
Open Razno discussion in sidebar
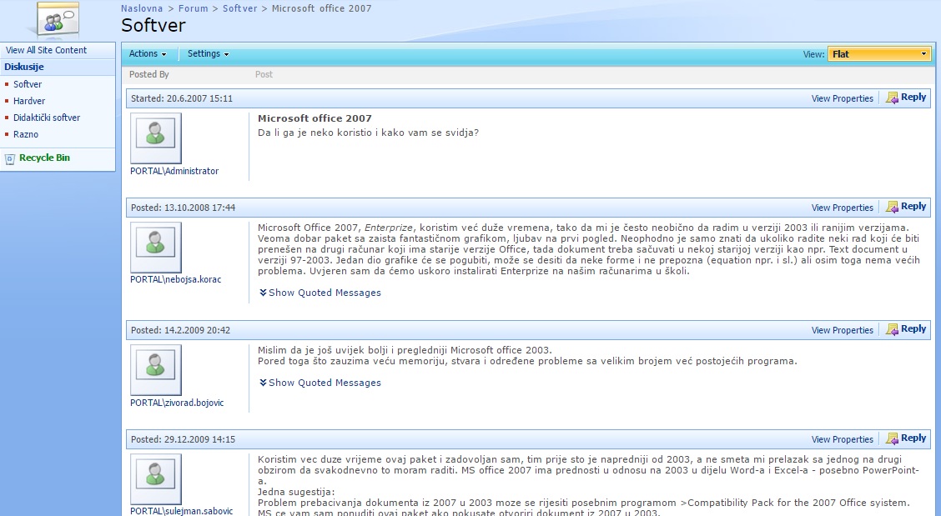[x=26, y=134]
